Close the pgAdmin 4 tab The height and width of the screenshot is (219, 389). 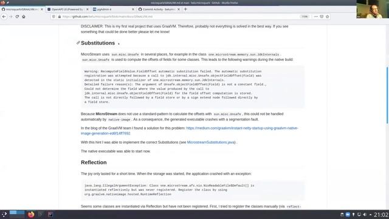[133, 9]
